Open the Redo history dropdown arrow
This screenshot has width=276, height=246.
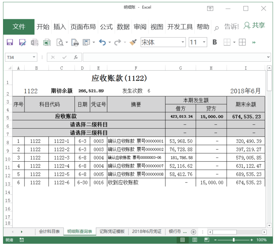(125, 42)
